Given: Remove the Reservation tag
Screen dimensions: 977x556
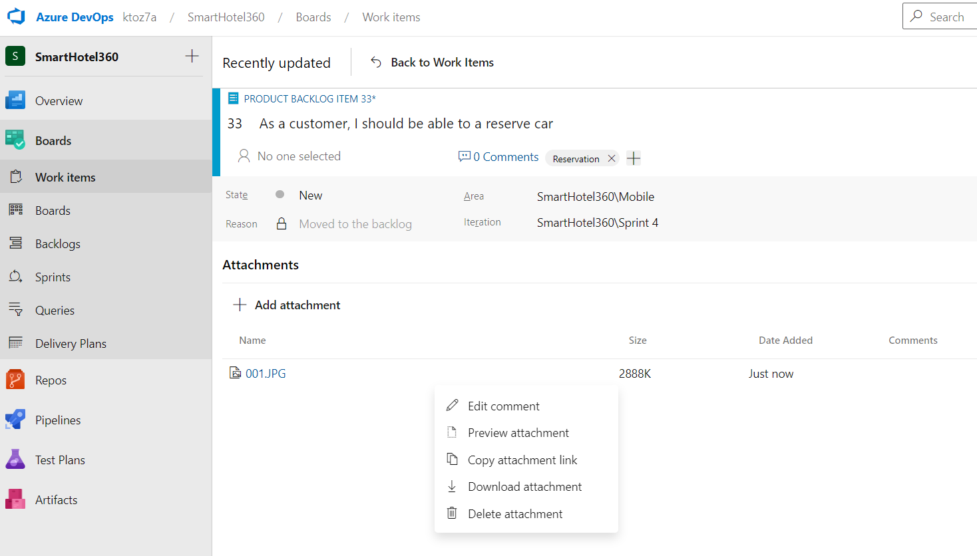Looking at the screenshot, I should tap(612, 158).
